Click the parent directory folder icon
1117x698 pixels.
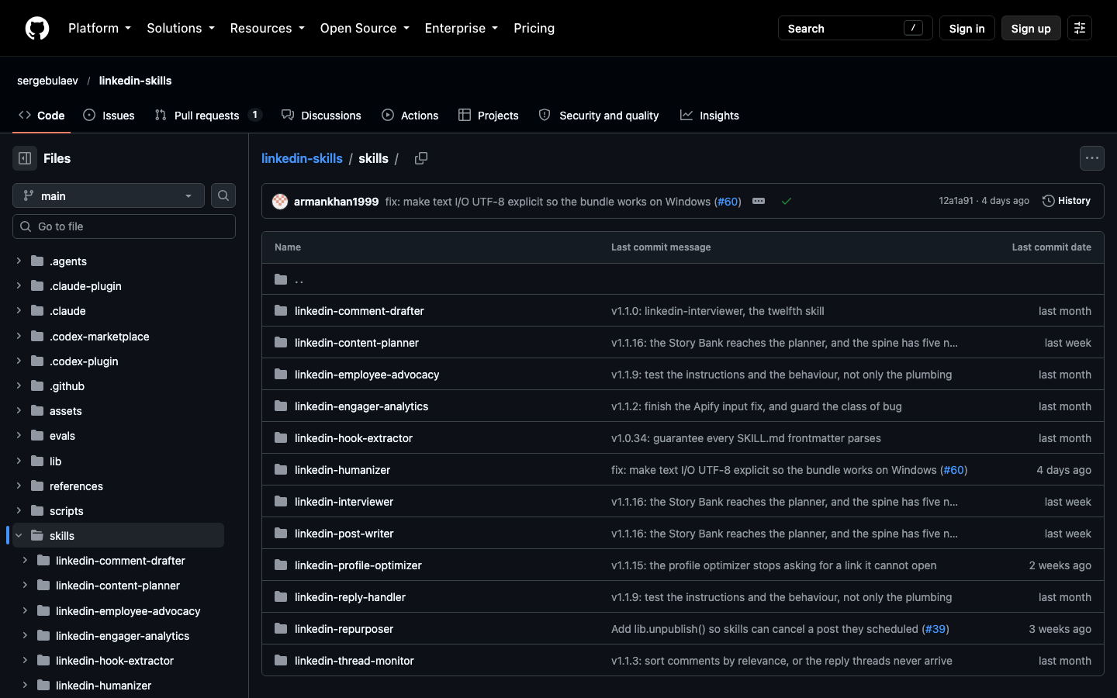[281, 279]
